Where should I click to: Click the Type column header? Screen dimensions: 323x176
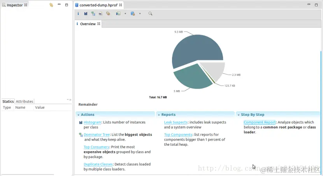(x=7, y=107)
